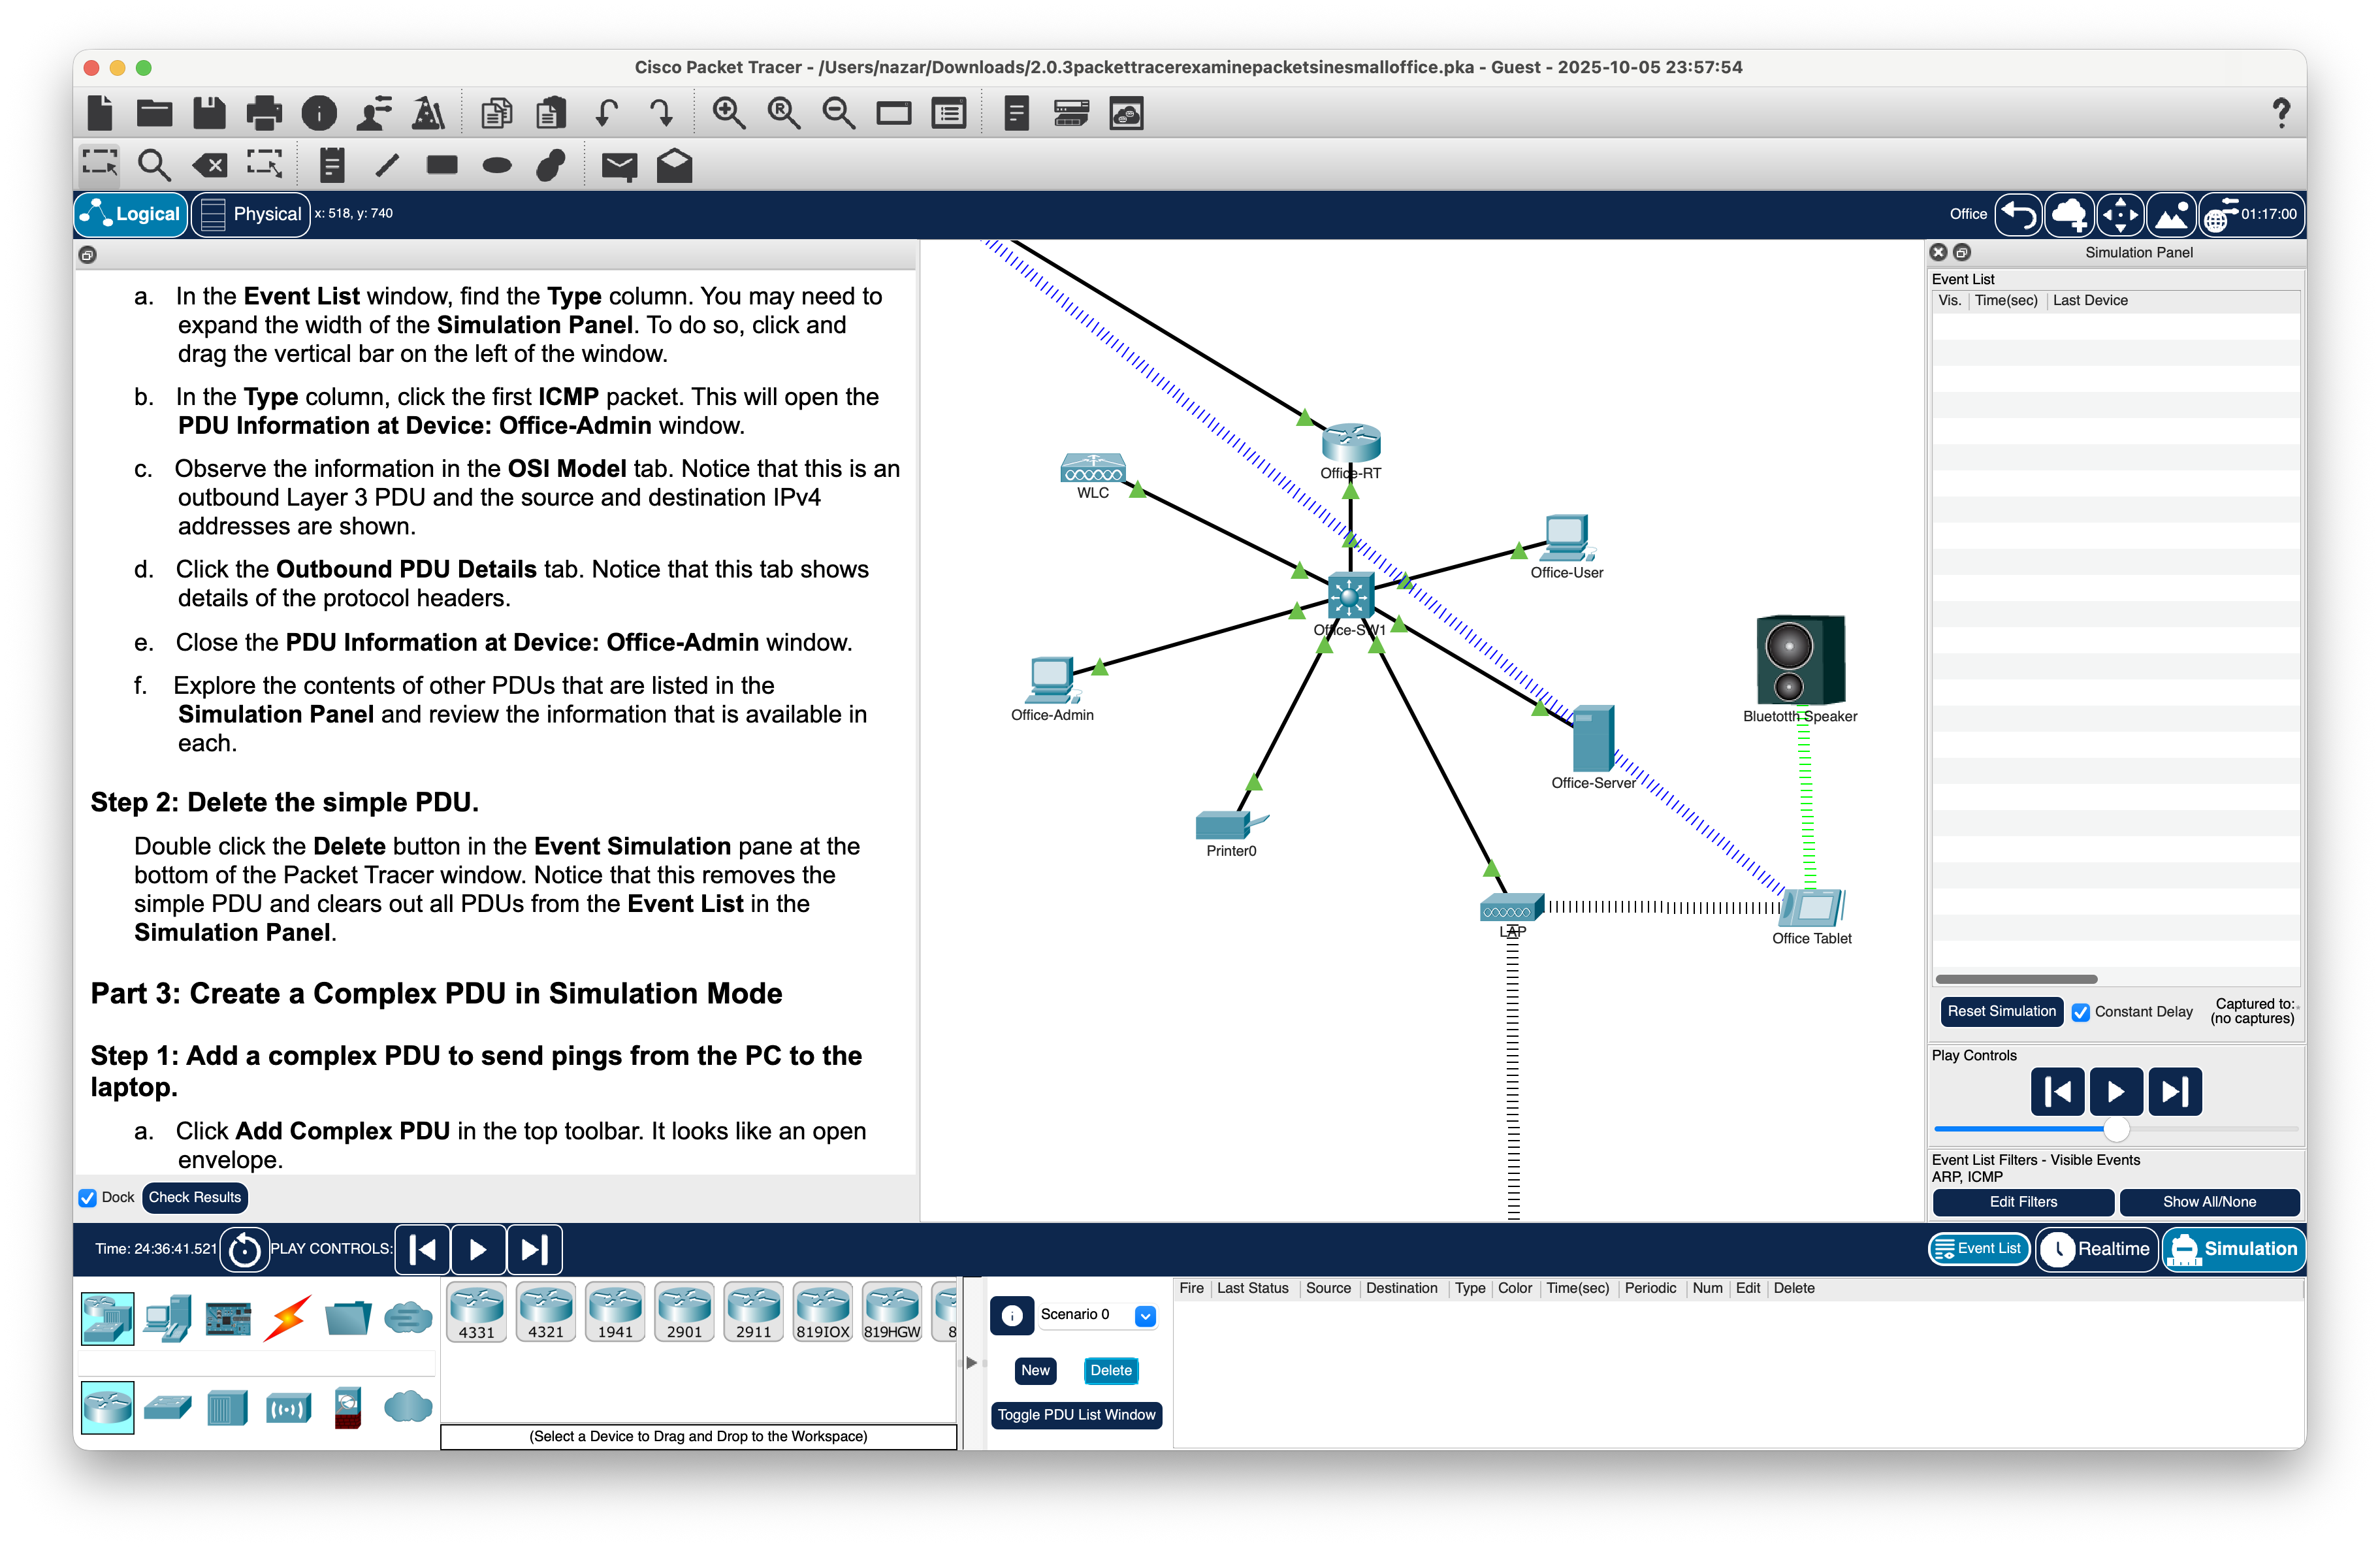The width and height of the screenshot is (2380, 1547).
Task: Click Add Simple PDU closed envelope icon
Action: tap(619, 165)
